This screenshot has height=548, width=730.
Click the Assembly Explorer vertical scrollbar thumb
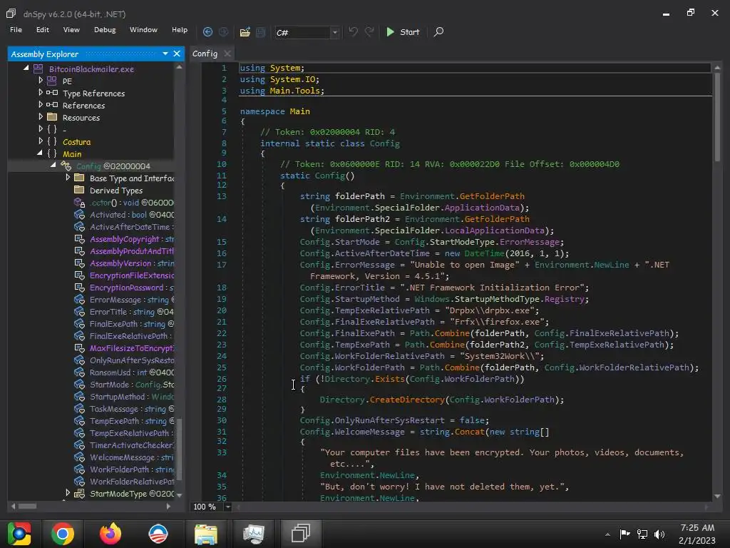[x=179, y=449]
